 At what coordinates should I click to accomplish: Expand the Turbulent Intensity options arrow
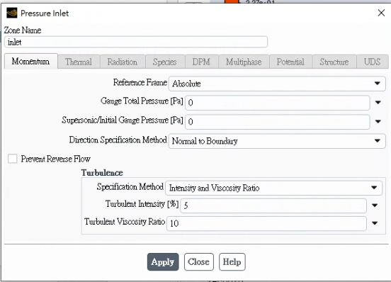[x=375, y=205]
